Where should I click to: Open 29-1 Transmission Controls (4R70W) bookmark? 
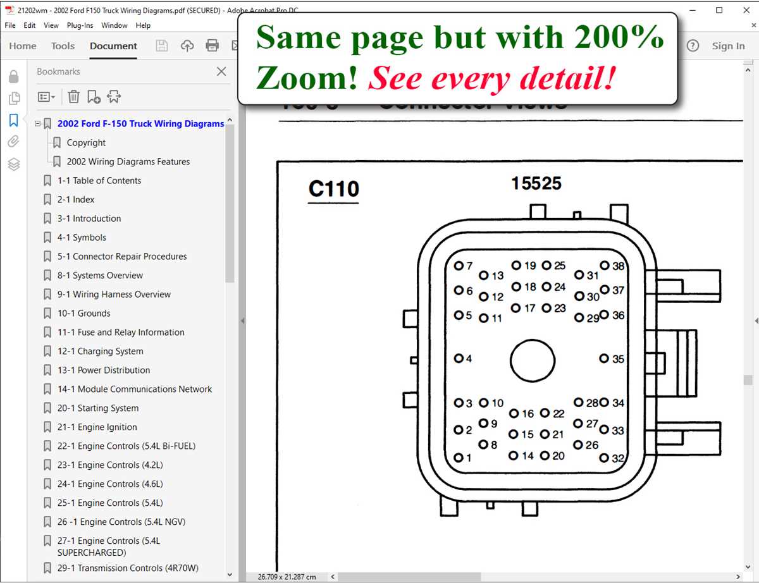click(128, 568)
